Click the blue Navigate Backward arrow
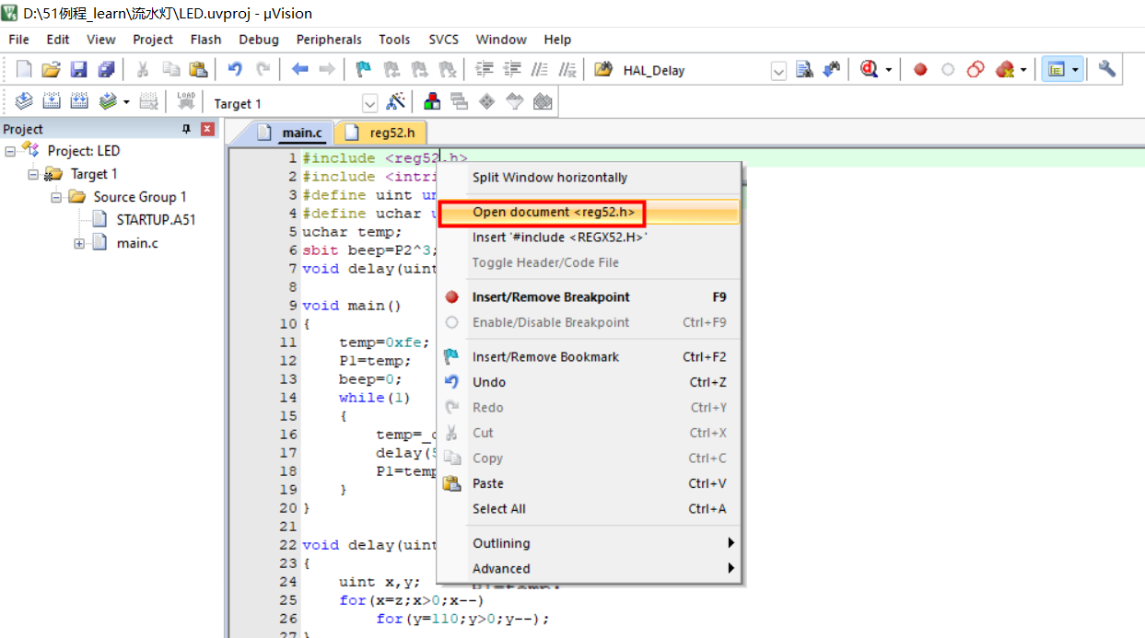The width and height of the screenshot is (1145, 638). 299,69
